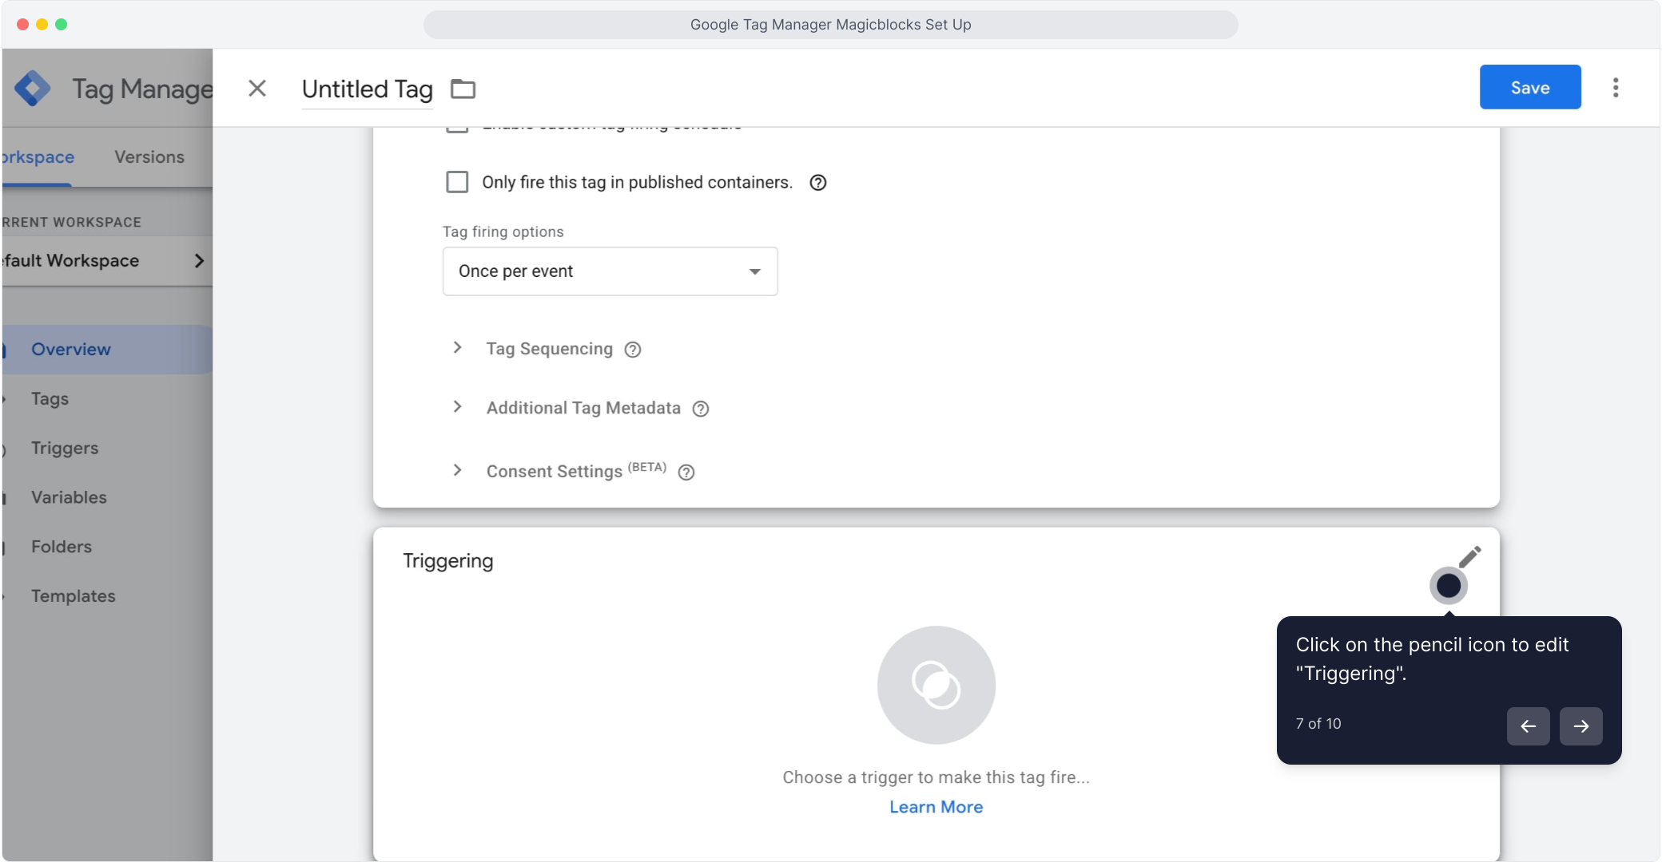Expand the Tag Sequencing section

(x=457, y=348)
